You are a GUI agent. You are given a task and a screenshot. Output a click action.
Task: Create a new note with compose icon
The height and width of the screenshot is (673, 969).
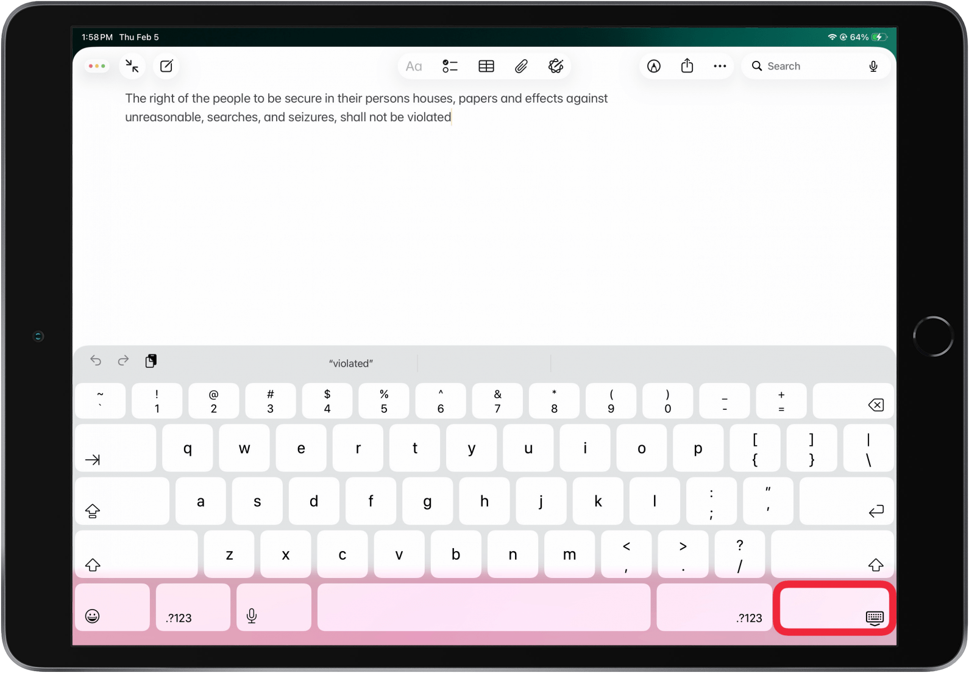click(x=166, y=66)
